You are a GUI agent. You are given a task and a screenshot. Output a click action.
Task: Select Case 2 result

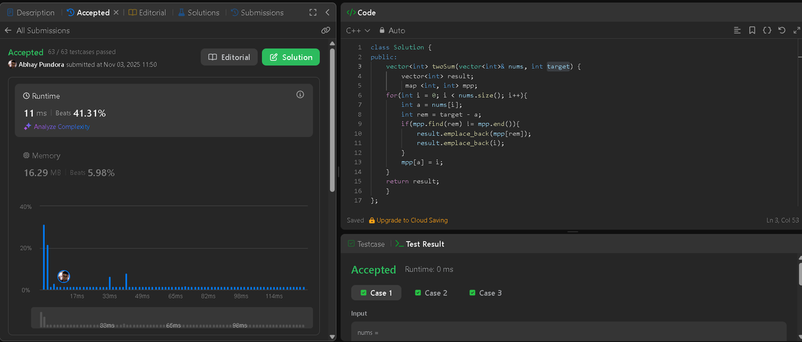coord(431,293)
